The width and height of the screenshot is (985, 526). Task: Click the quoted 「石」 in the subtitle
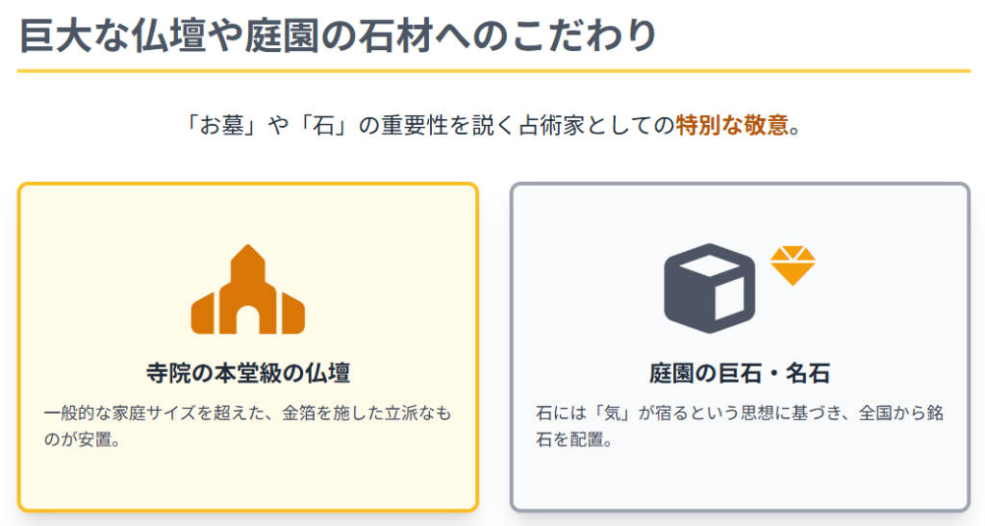point(316,125)
